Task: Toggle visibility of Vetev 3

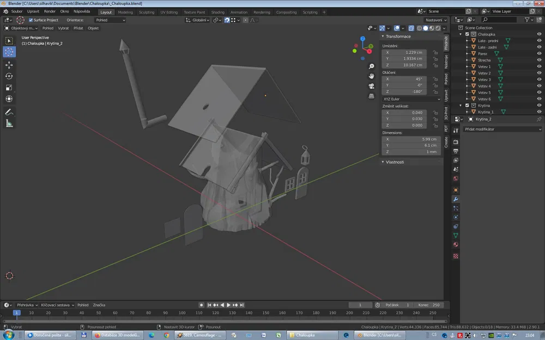Action: click(539, 79)
